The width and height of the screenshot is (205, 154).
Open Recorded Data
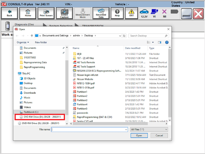[x=101, y=13]
